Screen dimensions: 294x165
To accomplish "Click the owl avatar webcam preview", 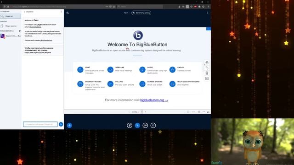I will pyautogui.click(x=252, y=142).
